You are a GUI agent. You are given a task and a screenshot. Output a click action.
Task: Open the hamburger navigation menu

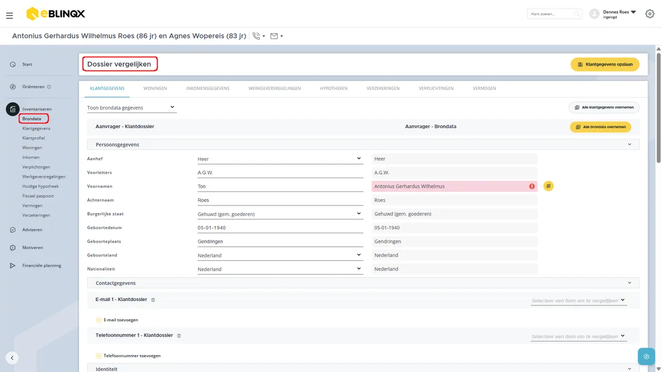9,15
